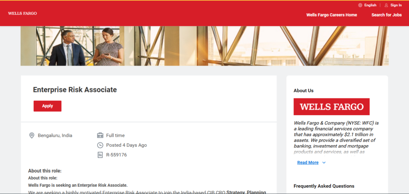Click the globe language icon
409x194 pixels.
coord(360,5)
